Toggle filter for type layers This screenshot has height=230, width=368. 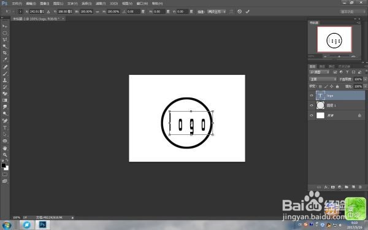click(x=347, y=72)
